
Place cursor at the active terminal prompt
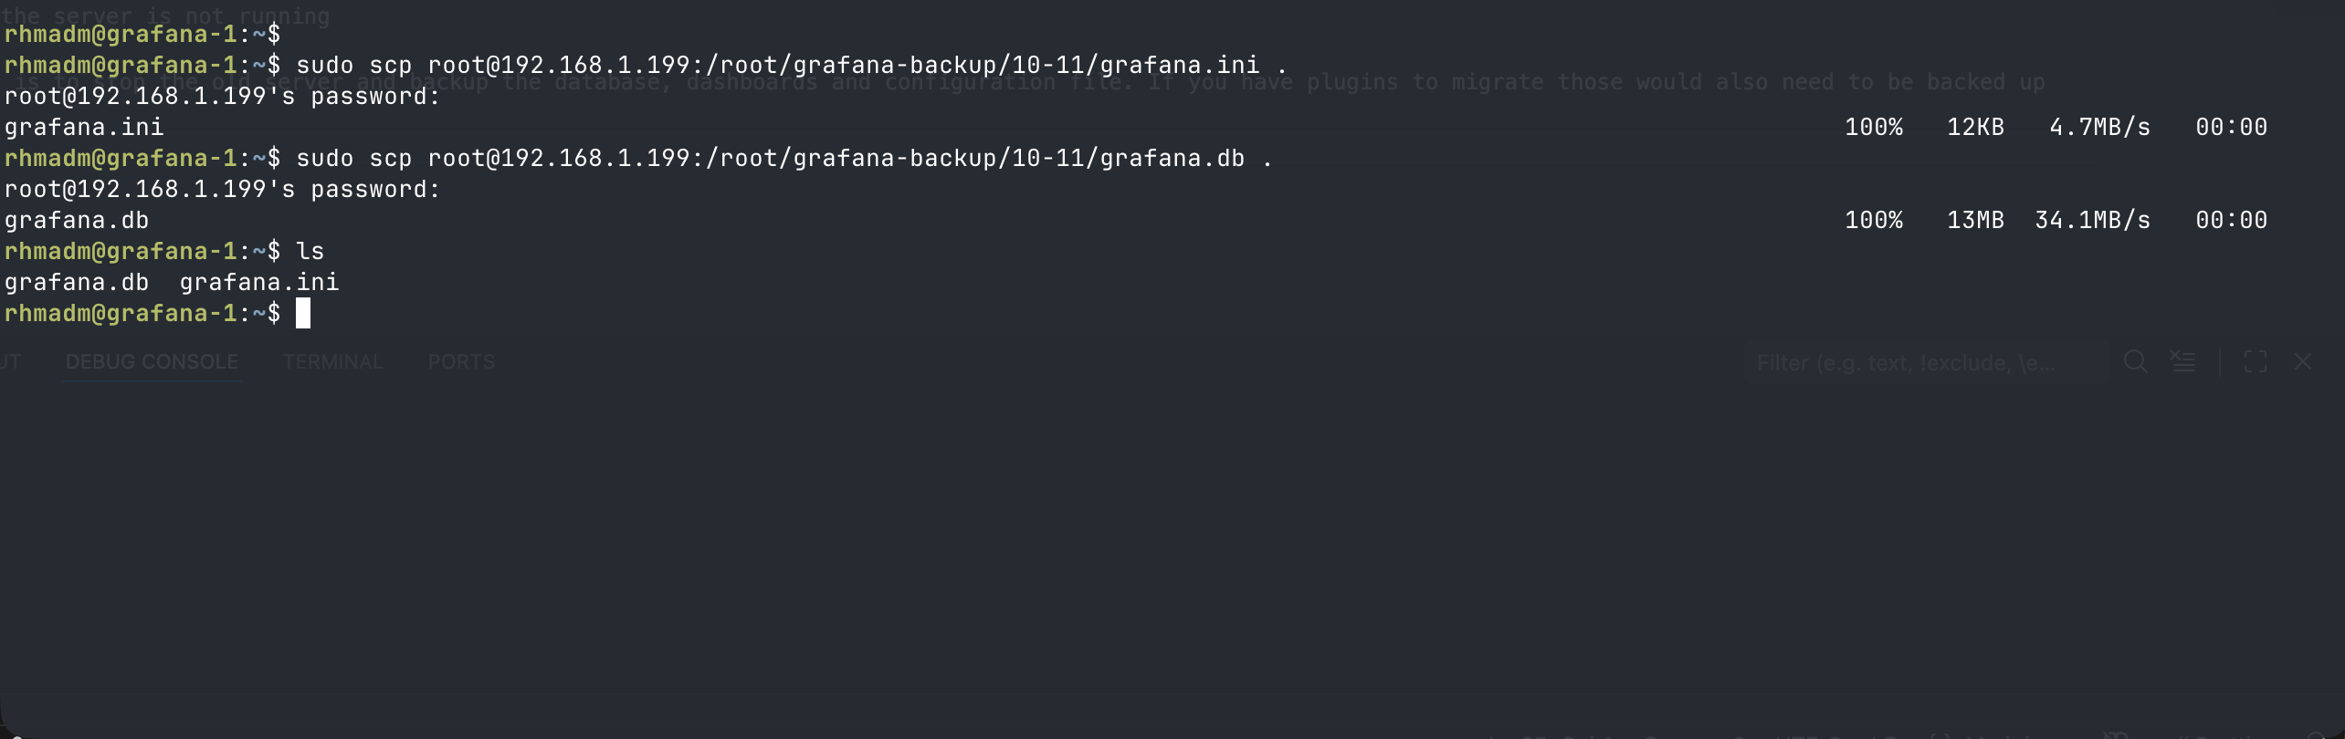[303, 313]
